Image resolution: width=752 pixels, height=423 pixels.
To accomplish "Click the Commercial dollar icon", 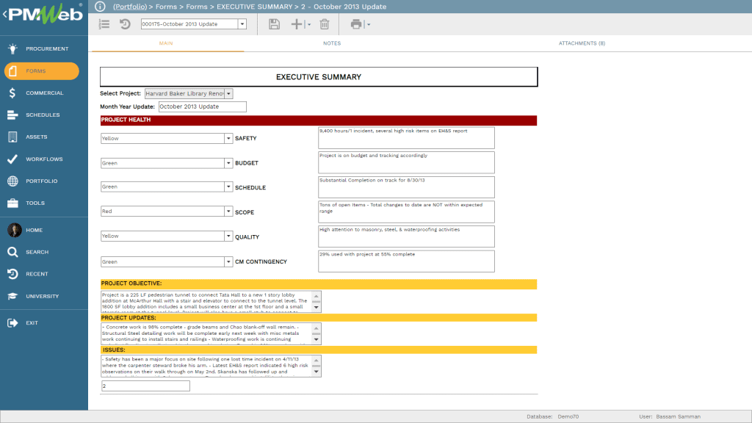I will click(12, 93).
